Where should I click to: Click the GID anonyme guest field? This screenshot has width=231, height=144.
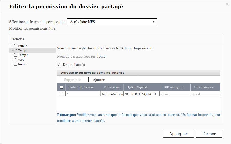pyautogui.click(x=175, y=94)
